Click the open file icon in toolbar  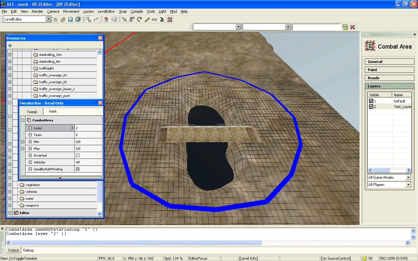pyautogui.click(x=63, y=19)
